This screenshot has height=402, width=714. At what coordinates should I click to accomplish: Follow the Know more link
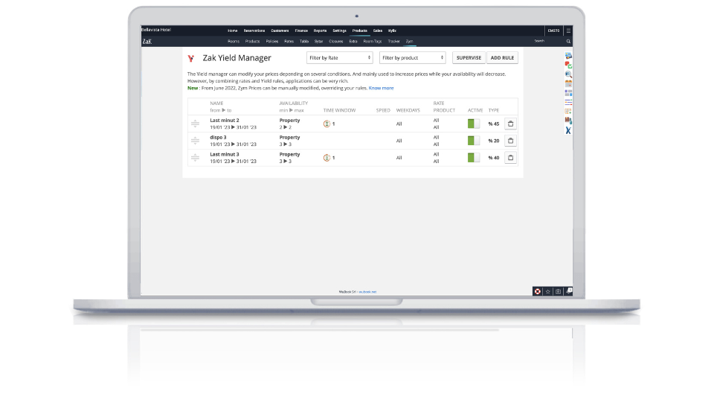381,88
